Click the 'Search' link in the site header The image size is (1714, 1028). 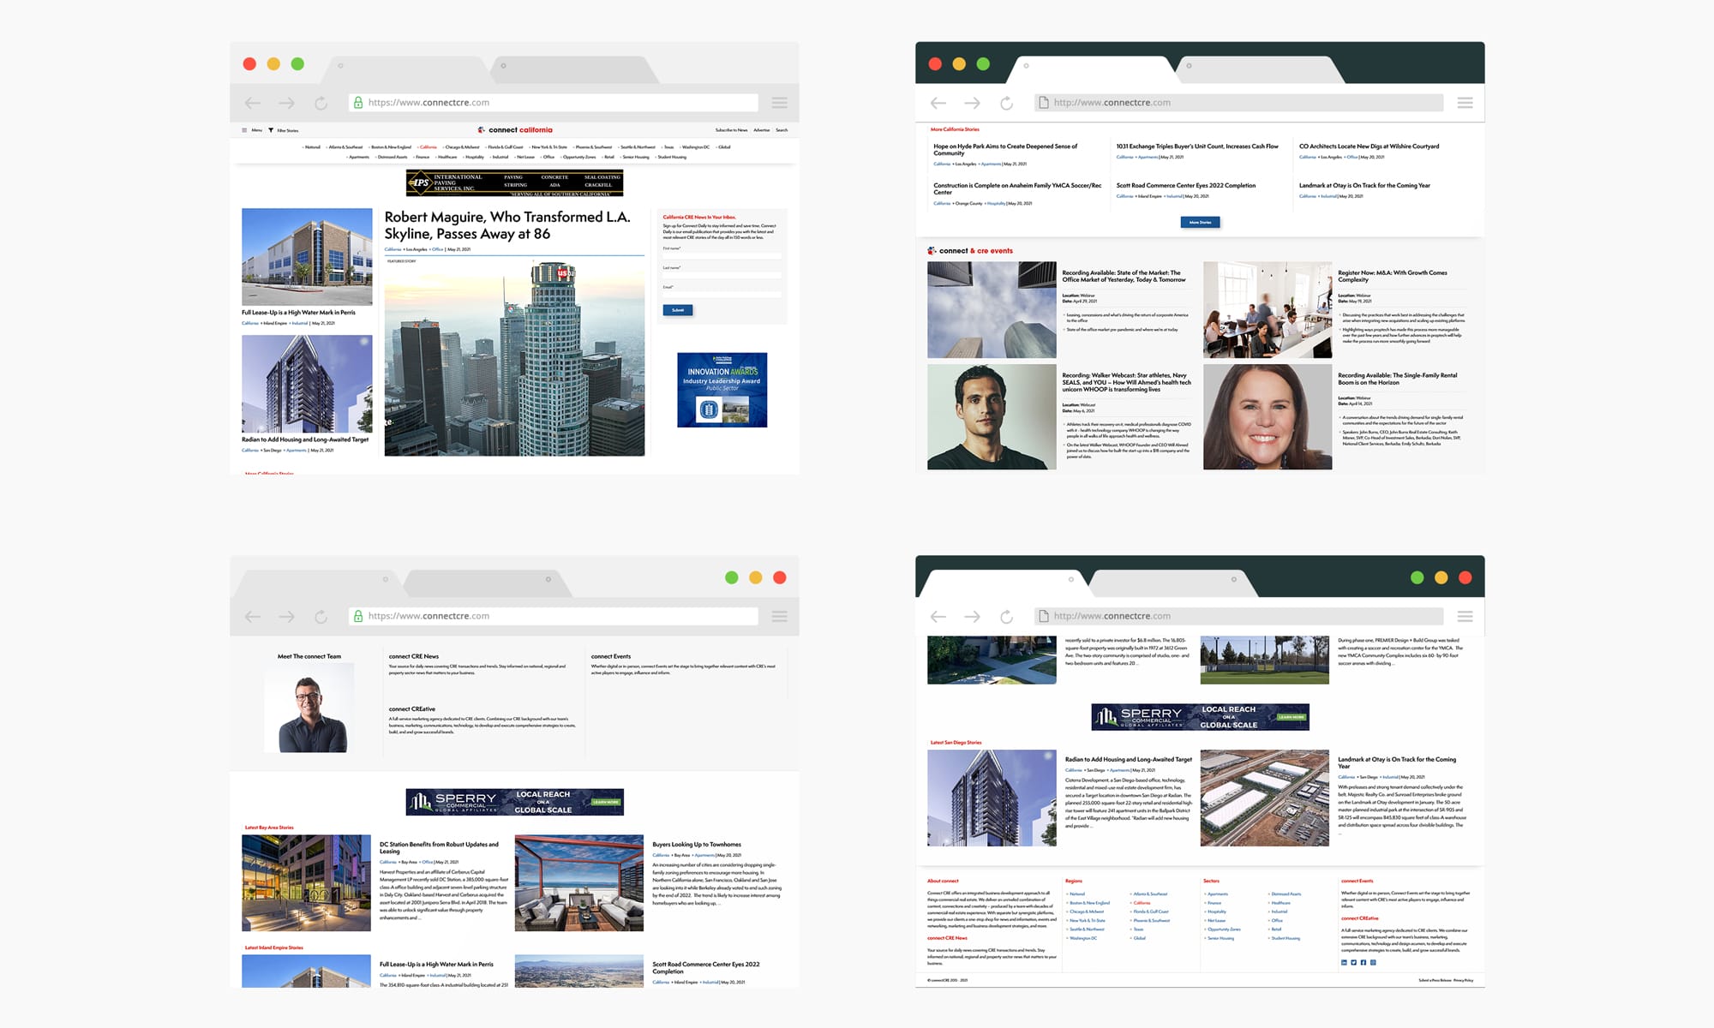coord(782,130)
